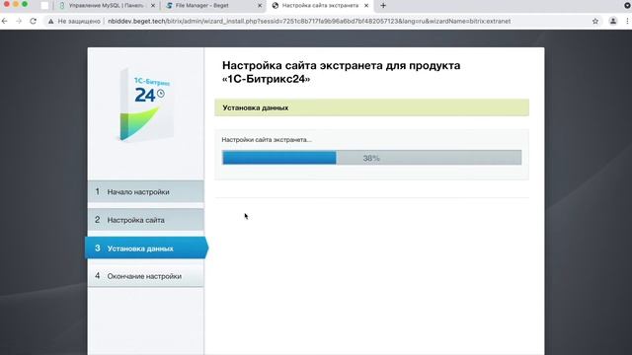
Task: Switch to the 'Управление MySQL' tab
Action: coord(106,6)
